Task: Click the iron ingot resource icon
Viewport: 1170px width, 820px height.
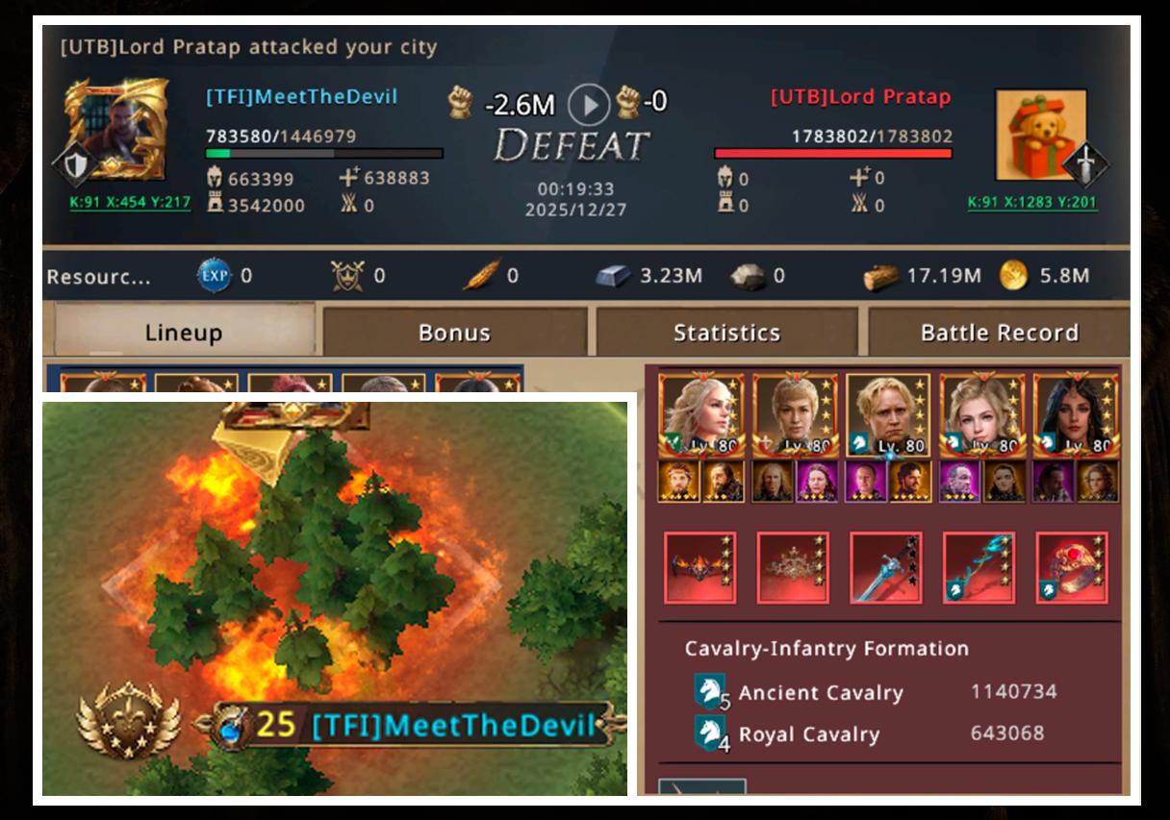Action: click(613, 277)
